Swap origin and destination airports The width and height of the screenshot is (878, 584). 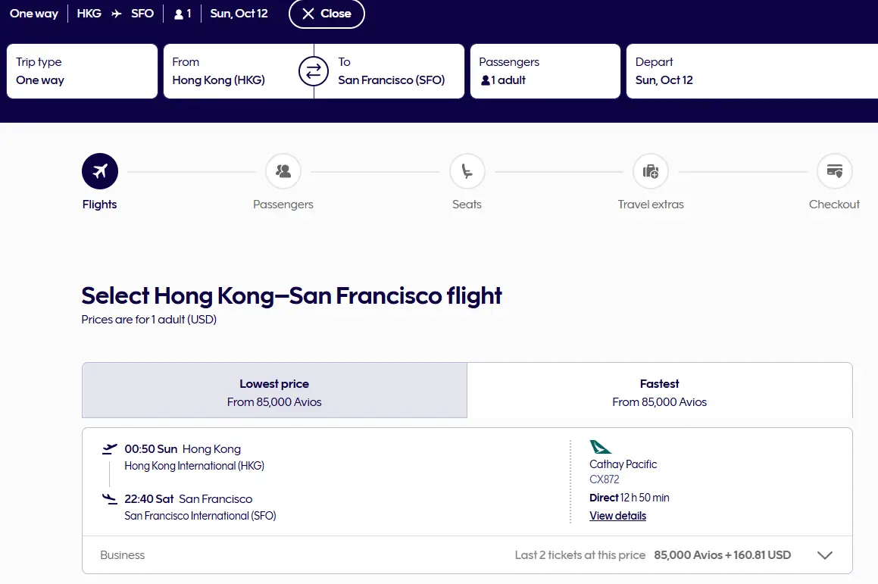pyautogui.click(x=314, y=72)
